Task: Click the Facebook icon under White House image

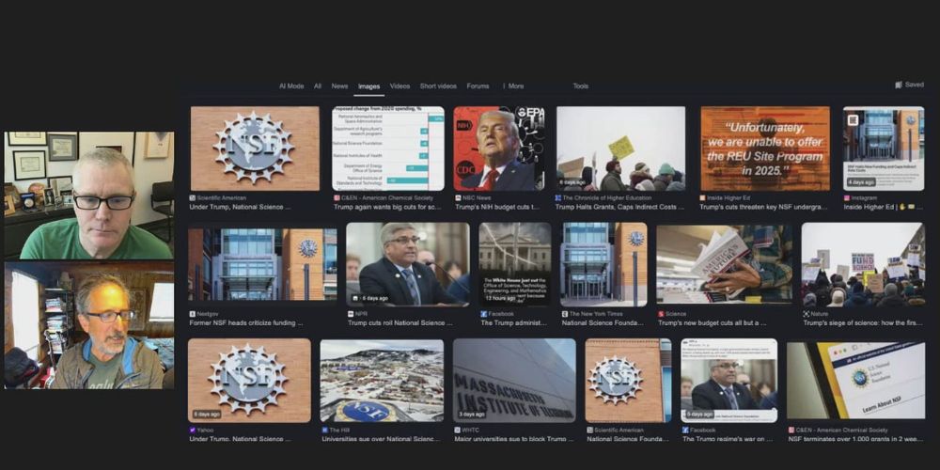Action: (483, 314)
